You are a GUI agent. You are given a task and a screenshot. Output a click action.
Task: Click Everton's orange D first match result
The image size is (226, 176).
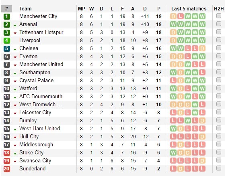173,57
